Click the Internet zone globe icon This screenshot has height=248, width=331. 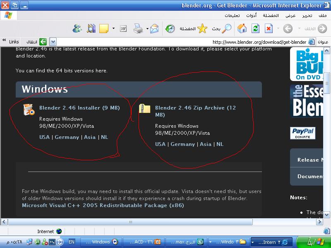[x=59, y=231]
